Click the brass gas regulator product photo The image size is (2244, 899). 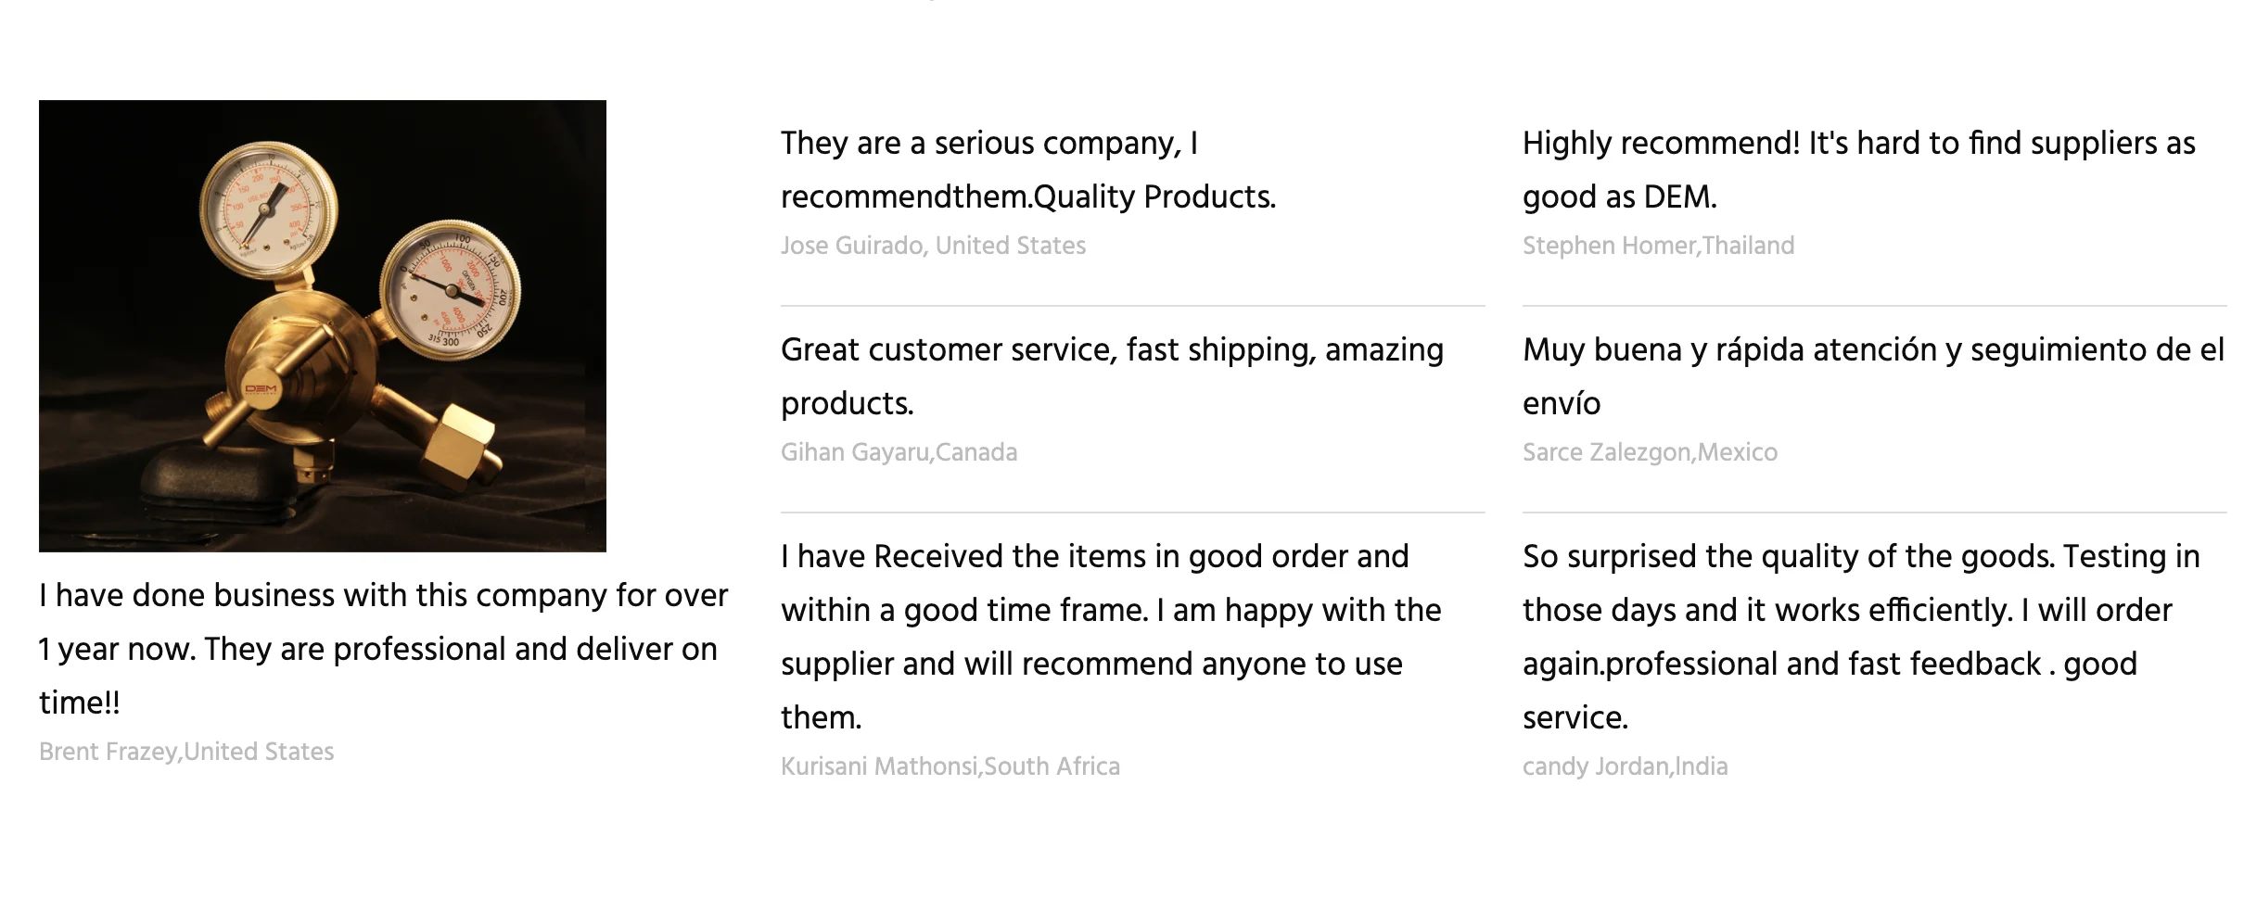pos(322,325)
